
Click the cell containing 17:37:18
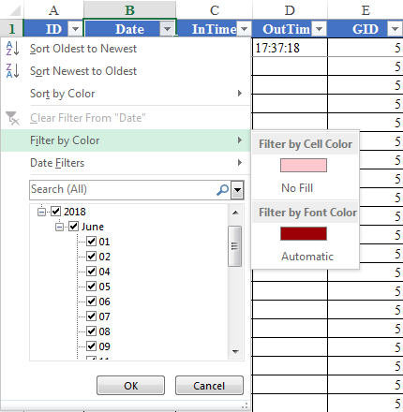pos(290,48)
